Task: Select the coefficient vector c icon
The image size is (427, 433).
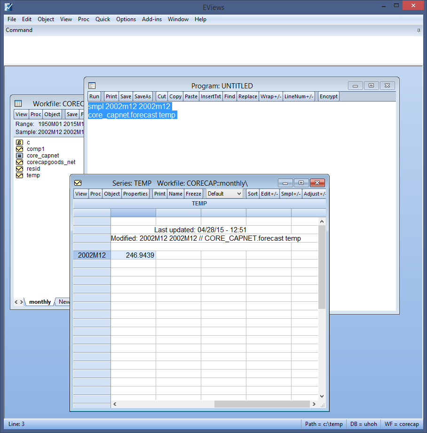Action: [x=19, y=142]
